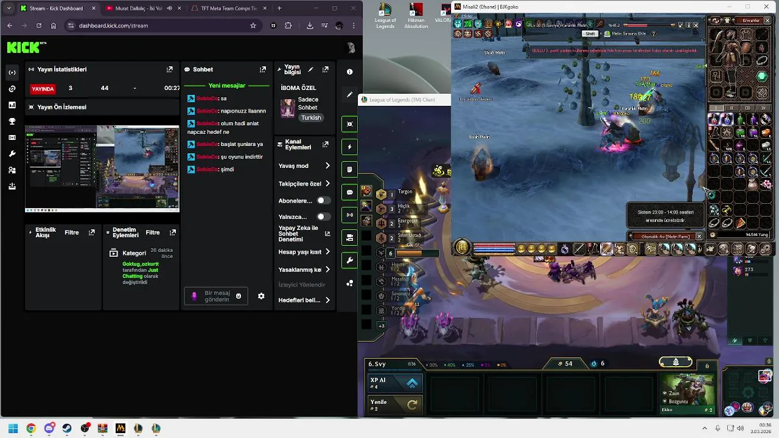The width and height of the screenshot is (779, 438).
Task: Click the chat message input field
Action: pos(217,296)
